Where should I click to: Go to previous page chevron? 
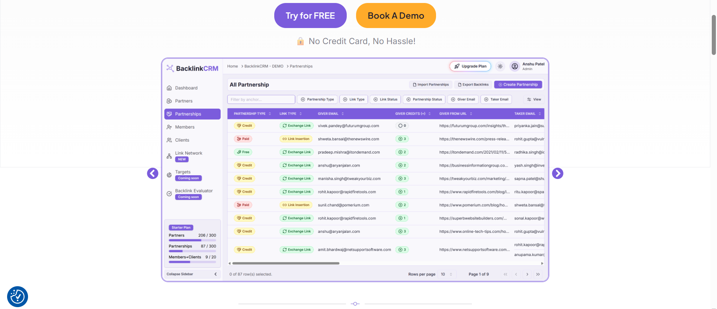tap(516, 274)
